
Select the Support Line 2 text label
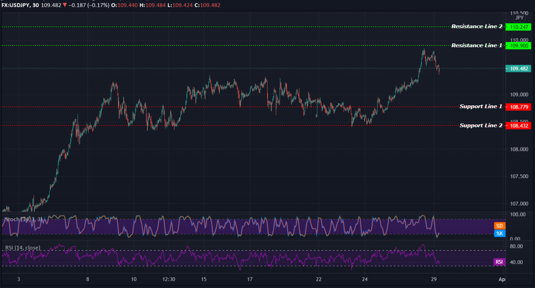pos(481,125)
